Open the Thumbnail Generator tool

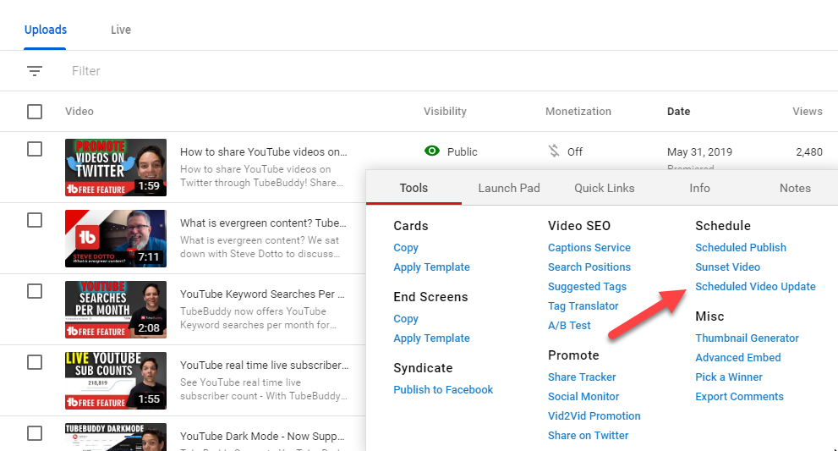pos(747,338)
